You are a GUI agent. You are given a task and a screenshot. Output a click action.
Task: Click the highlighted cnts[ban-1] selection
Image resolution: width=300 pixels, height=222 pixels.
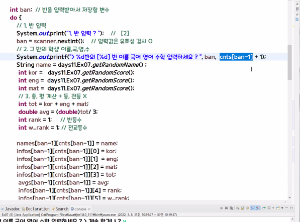(236, 57)
